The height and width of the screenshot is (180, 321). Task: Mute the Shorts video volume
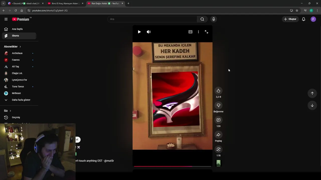[x=149, y=32]
